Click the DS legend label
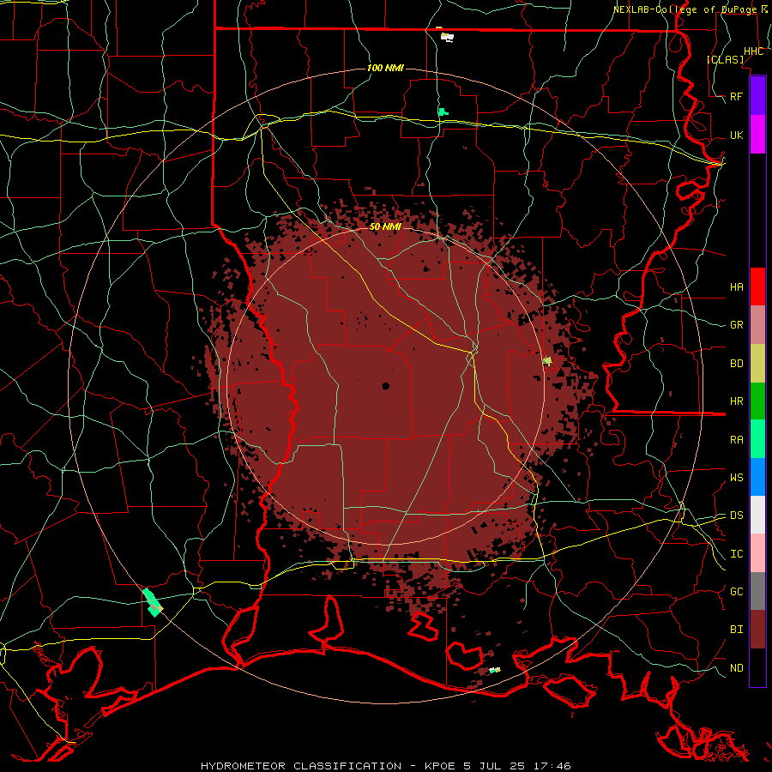This screenshot has width=772, height=772. click(737, 516)
